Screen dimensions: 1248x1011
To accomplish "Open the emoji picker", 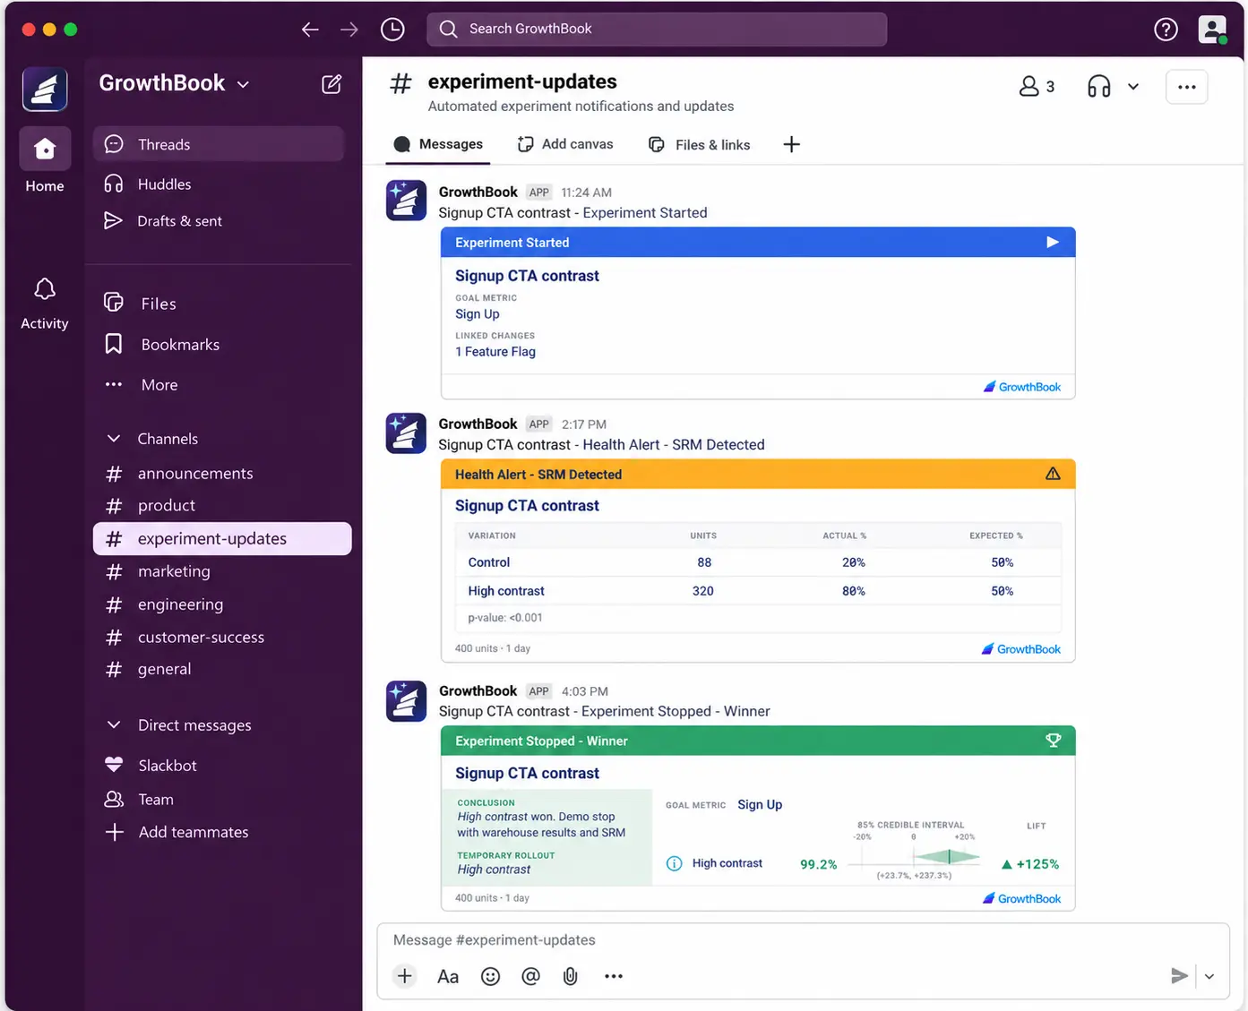I will click(x=490, y=977).
